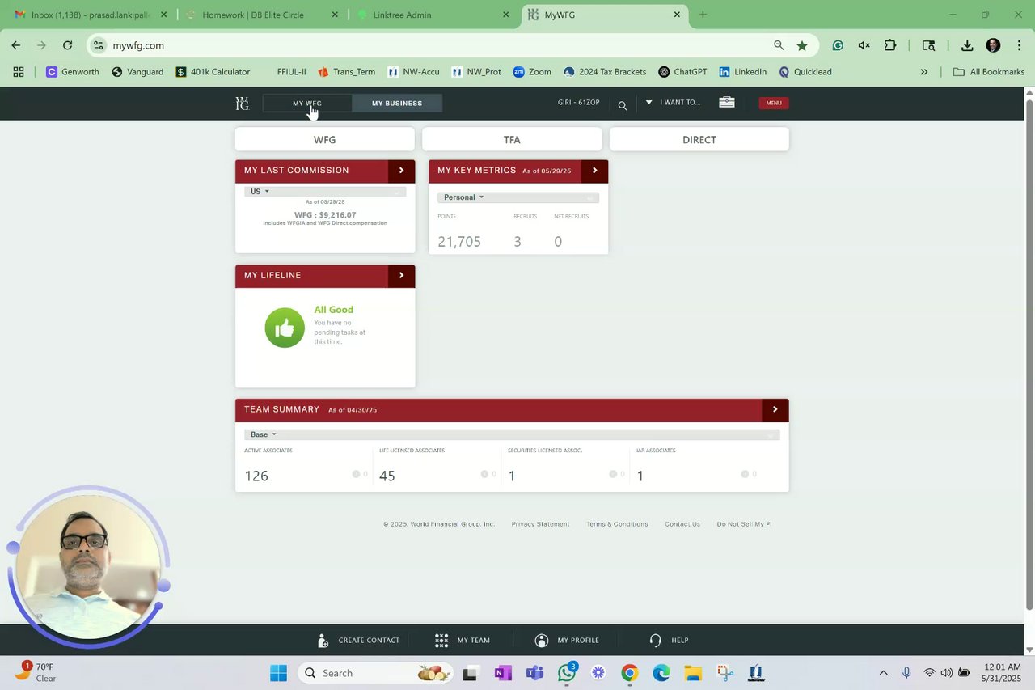Screen dimensions: 1035x690
Task: Open ChatGPT bookmark
Action: click(682, 72)
